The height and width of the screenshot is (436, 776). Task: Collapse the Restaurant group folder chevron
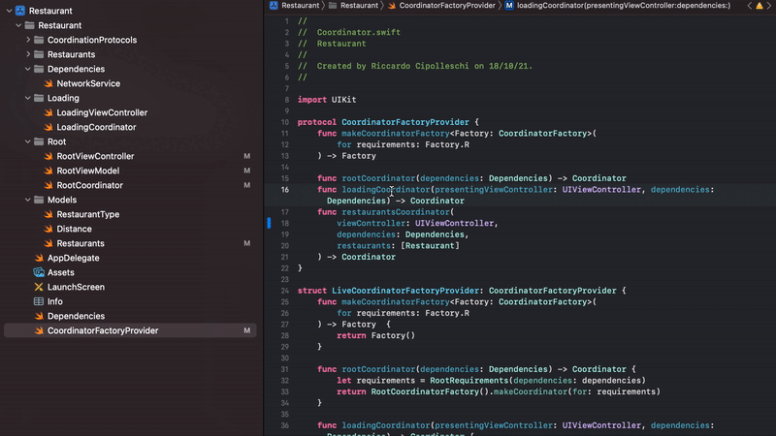(x=18, y=25)
